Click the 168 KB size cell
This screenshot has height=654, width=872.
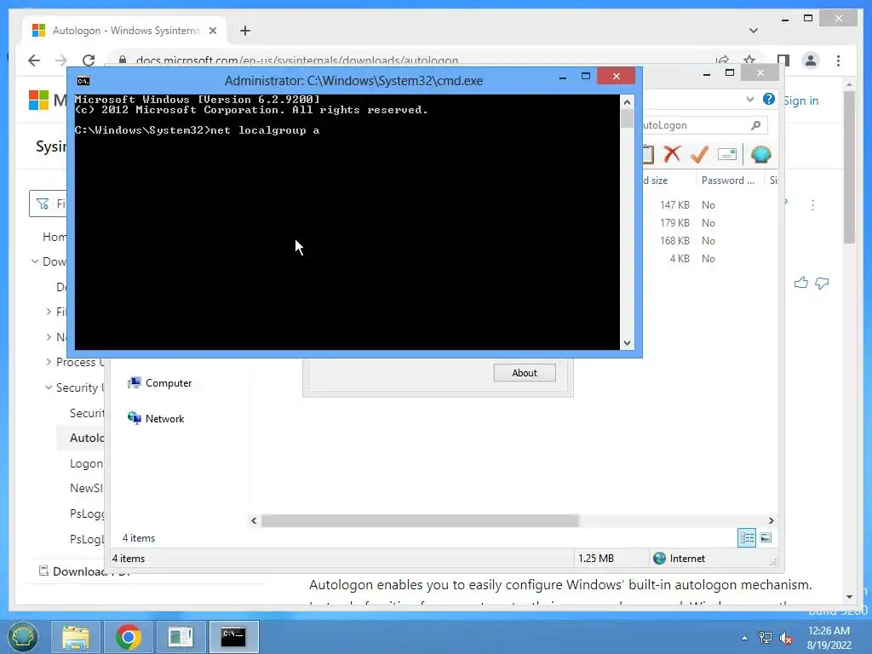(x=674, y=241)
